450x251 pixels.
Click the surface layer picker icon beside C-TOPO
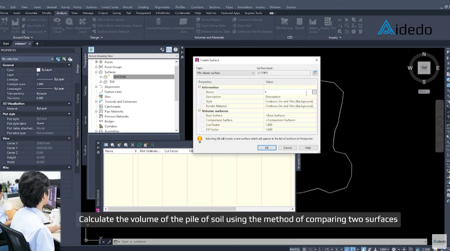point(315,73)
